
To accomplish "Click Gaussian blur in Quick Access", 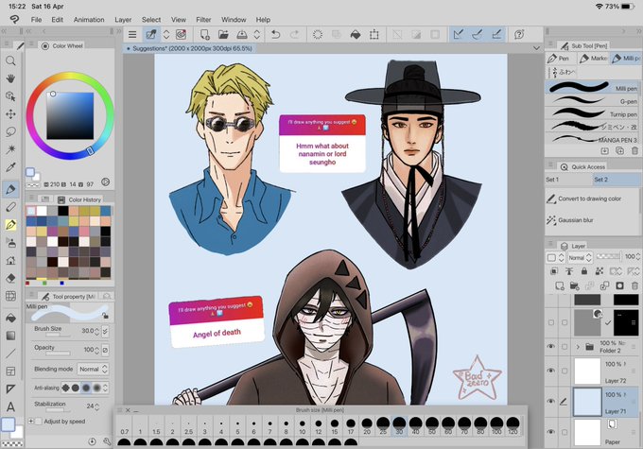I will [576, 220].
